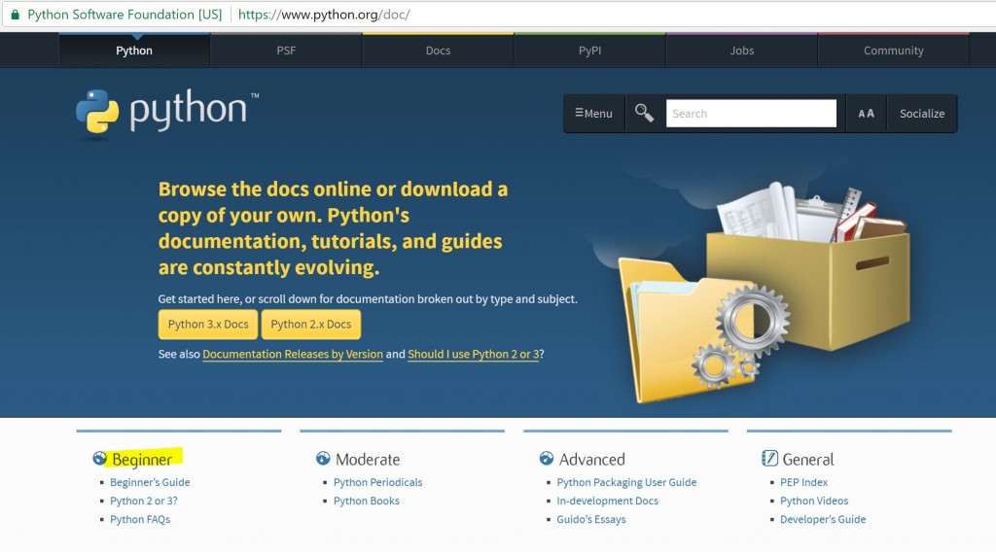Click the Python 3.x Docs button
The width and height of the screenshot is (996, 552).
click(208, 325)
